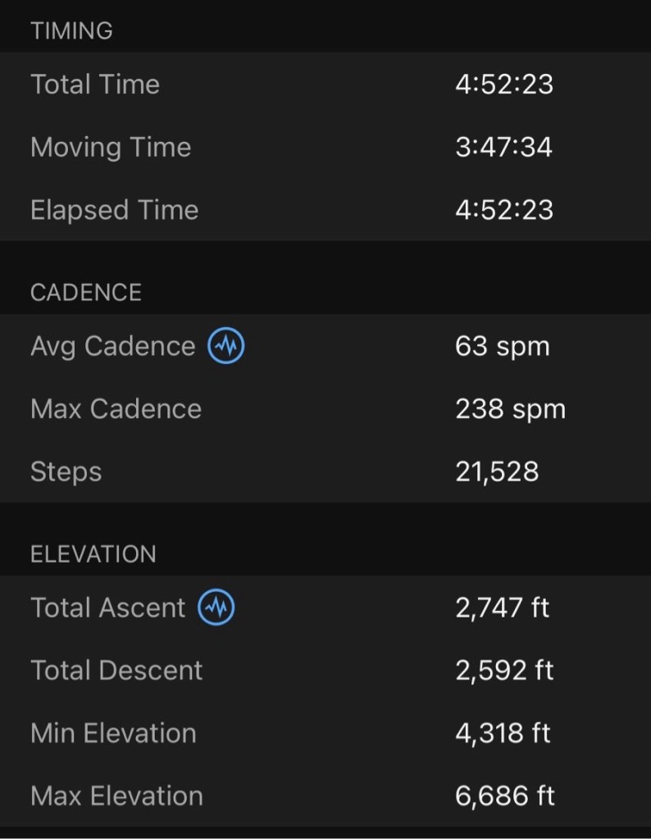Select the 3:47:34 moving time value
This screenshot has width=651, height=839.
tap(503, 148)
